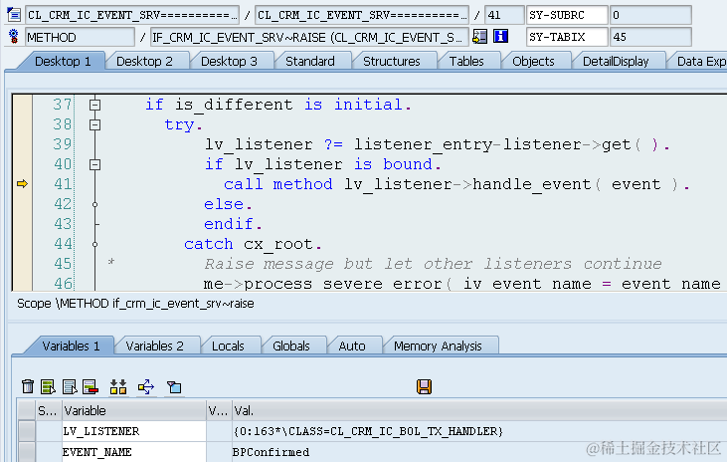This screenshot has width=727, height=462.
Task: Click the breakpoint margin beside line 44
Action: [22, 244]
